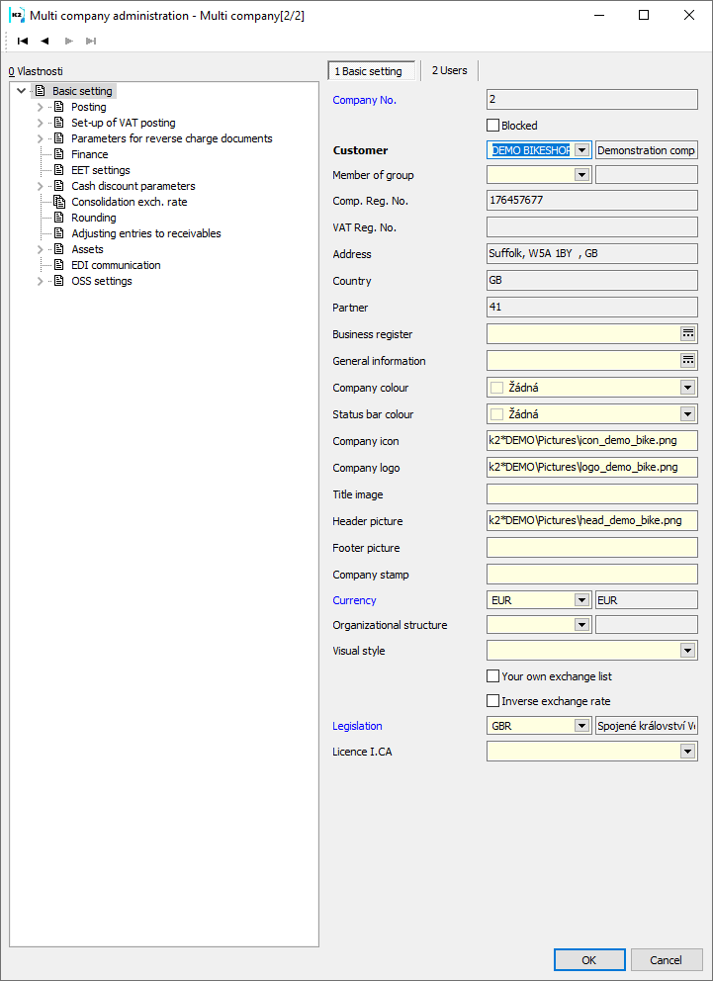Select EET settings in tree
The height and width of the screenshot is (981, 713).
pyautogui.click(x=101, y=170)
